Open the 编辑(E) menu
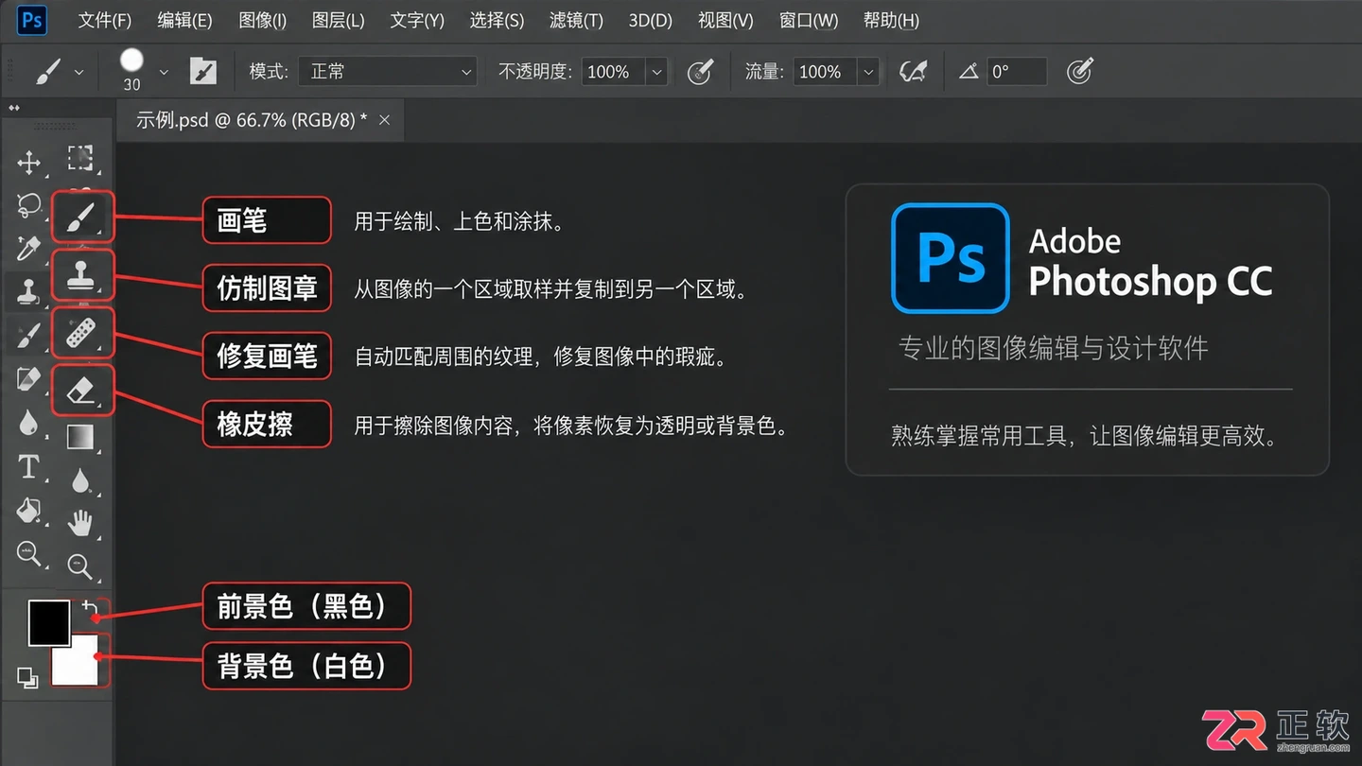This screenshot has height=766, width=1362. 184,21
